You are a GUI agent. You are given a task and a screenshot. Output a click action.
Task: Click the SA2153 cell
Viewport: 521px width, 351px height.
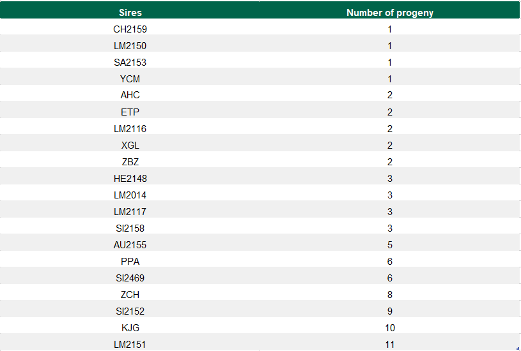coord(130,63)
